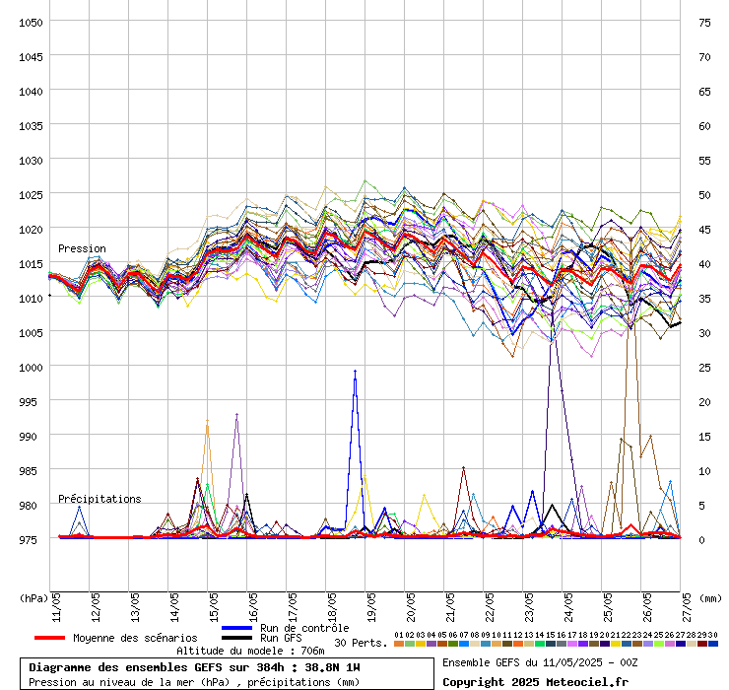Click perturbation 15 dark navy legend swatch
Viewport: 729px width, 690px height.
pyautogui.click(x=551, y=644)
